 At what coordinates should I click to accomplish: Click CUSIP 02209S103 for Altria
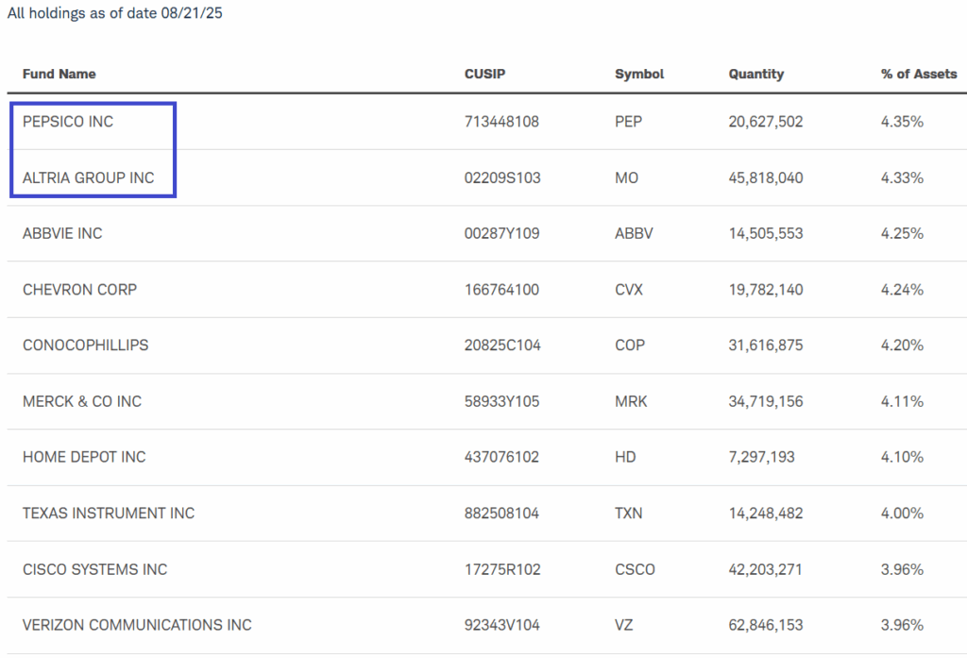pyautogui.click(x=502, y=177)
